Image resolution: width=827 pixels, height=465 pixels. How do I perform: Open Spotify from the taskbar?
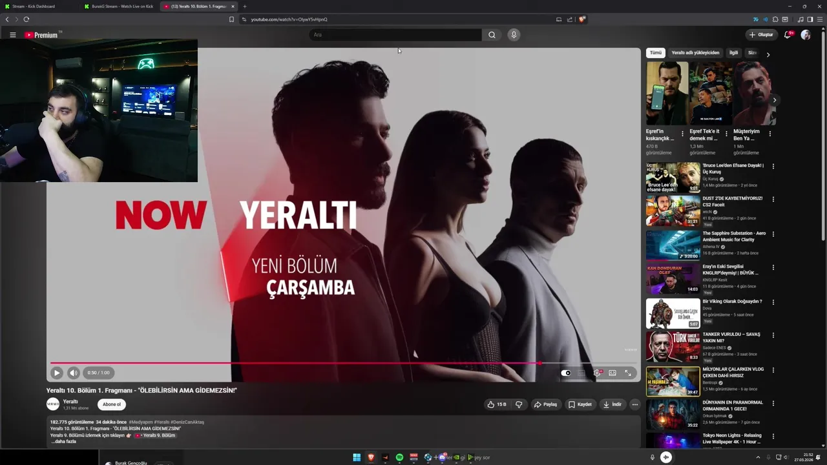pos(399,457)
